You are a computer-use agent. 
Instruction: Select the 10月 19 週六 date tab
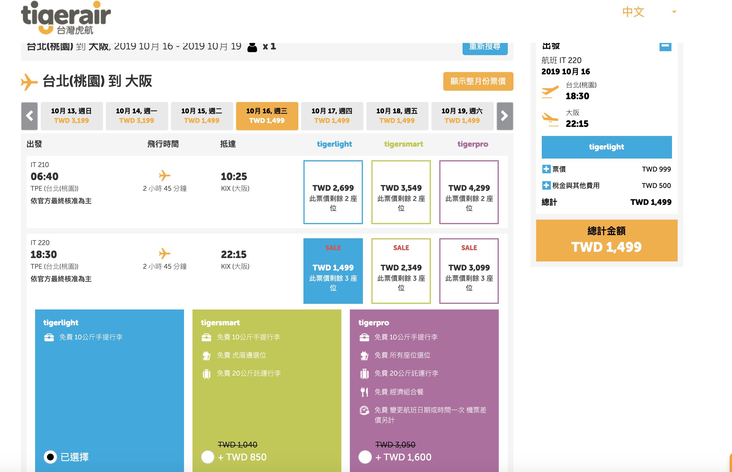462,116
